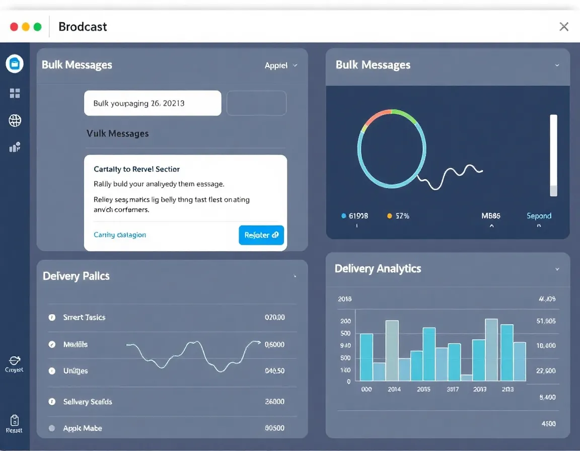Enable the greyed-out Appk Mabe option
Viewport: 580px width, 451px height.
51,428
